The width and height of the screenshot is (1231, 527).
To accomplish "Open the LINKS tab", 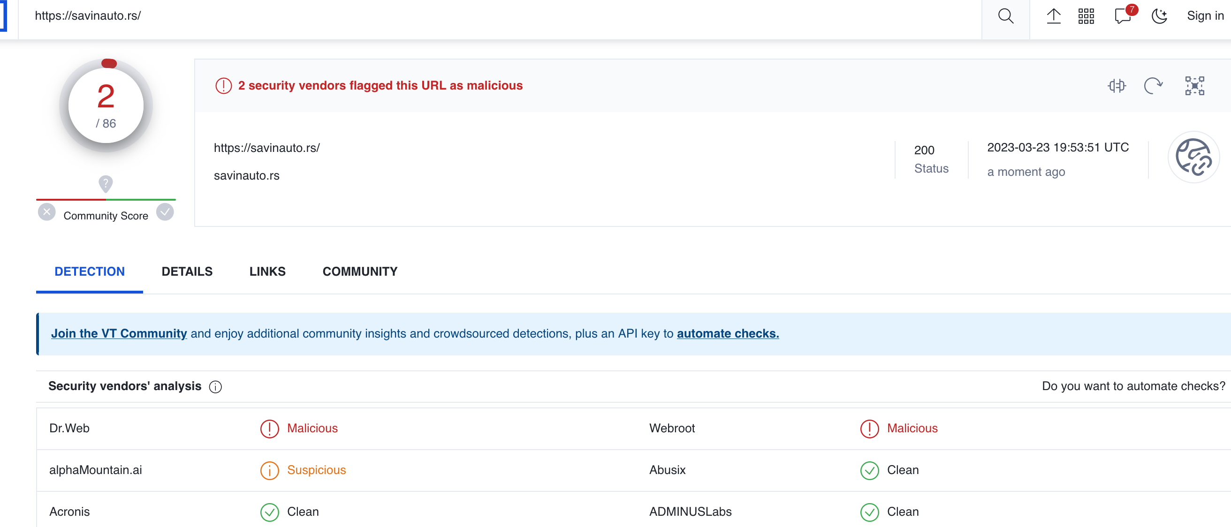I will click(267, 271).
